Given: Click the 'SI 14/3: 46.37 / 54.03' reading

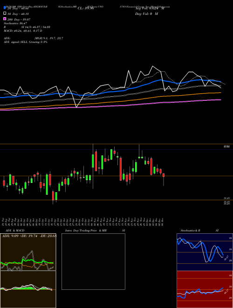Looking at the screenshot, I should pyautogui.click(x=36, y=27).
